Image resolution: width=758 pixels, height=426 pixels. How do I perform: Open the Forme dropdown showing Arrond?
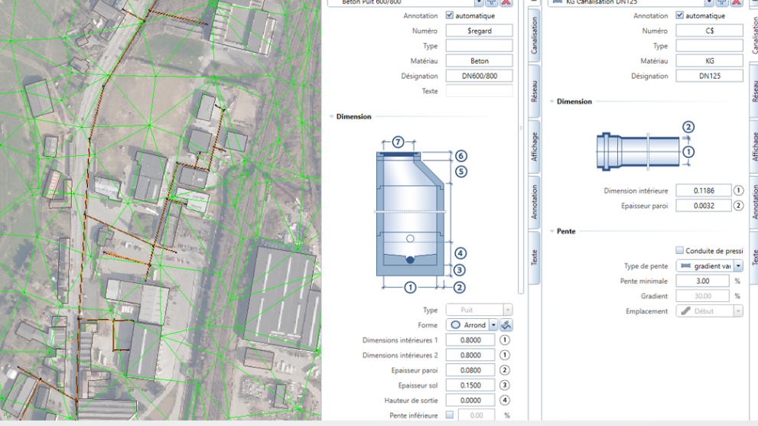pos(493,325)
